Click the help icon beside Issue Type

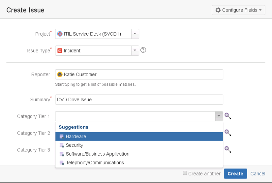pos(143,50)
